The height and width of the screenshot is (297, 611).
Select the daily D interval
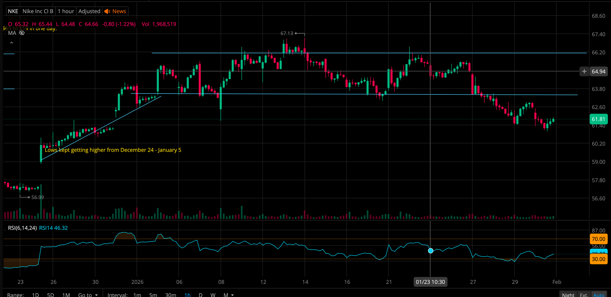pyautogui.click(x=200, y=295)
